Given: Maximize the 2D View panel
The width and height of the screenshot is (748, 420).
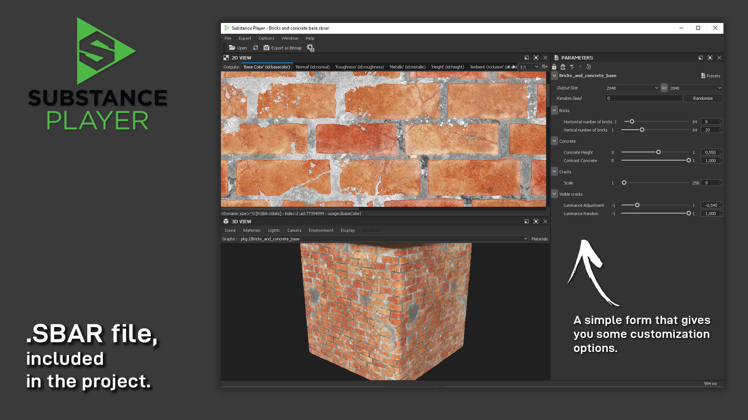Looking at the screenshot, I should tap(536, 57).
